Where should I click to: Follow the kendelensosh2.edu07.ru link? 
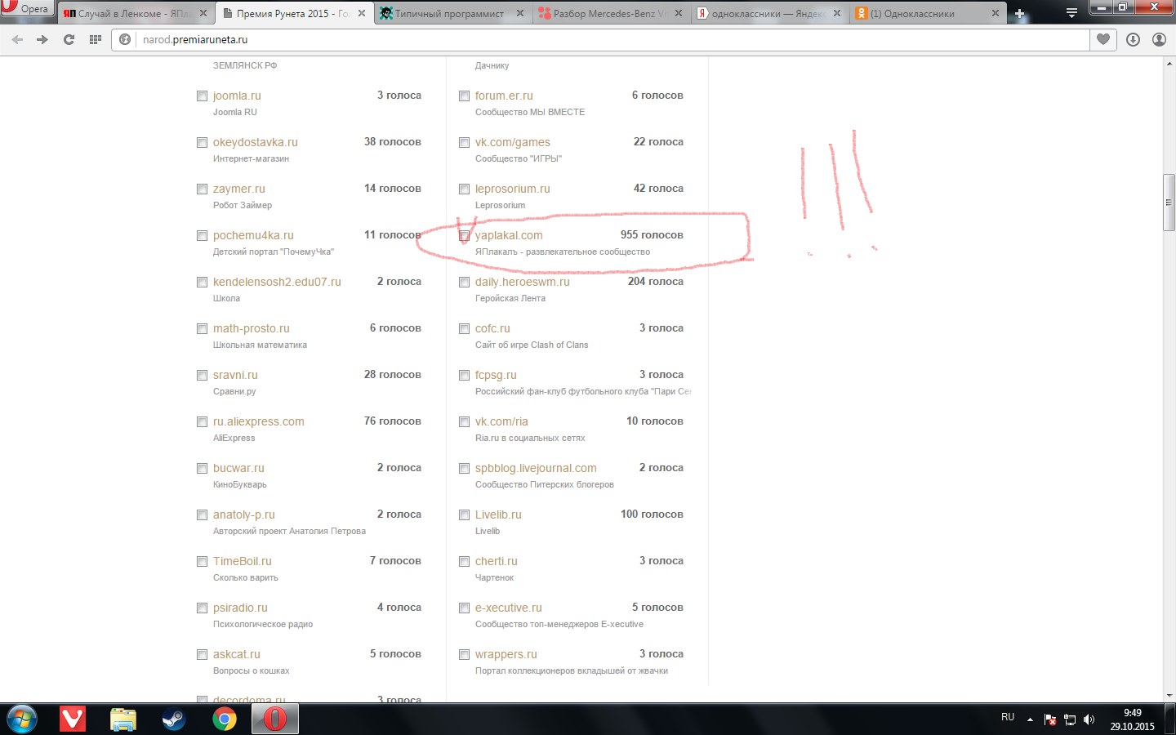(277, 282)
